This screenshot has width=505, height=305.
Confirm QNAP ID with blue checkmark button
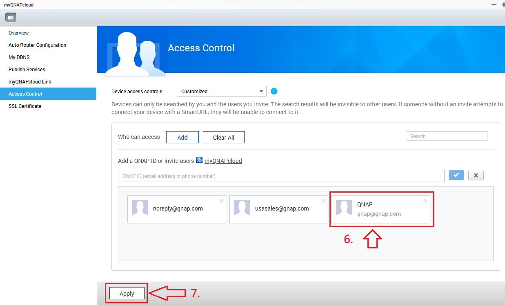[456, 176]
